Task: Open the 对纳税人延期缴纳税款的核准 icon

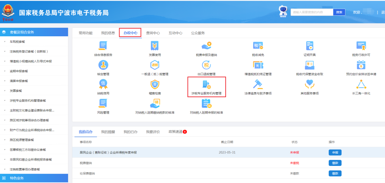Action: 155,104
